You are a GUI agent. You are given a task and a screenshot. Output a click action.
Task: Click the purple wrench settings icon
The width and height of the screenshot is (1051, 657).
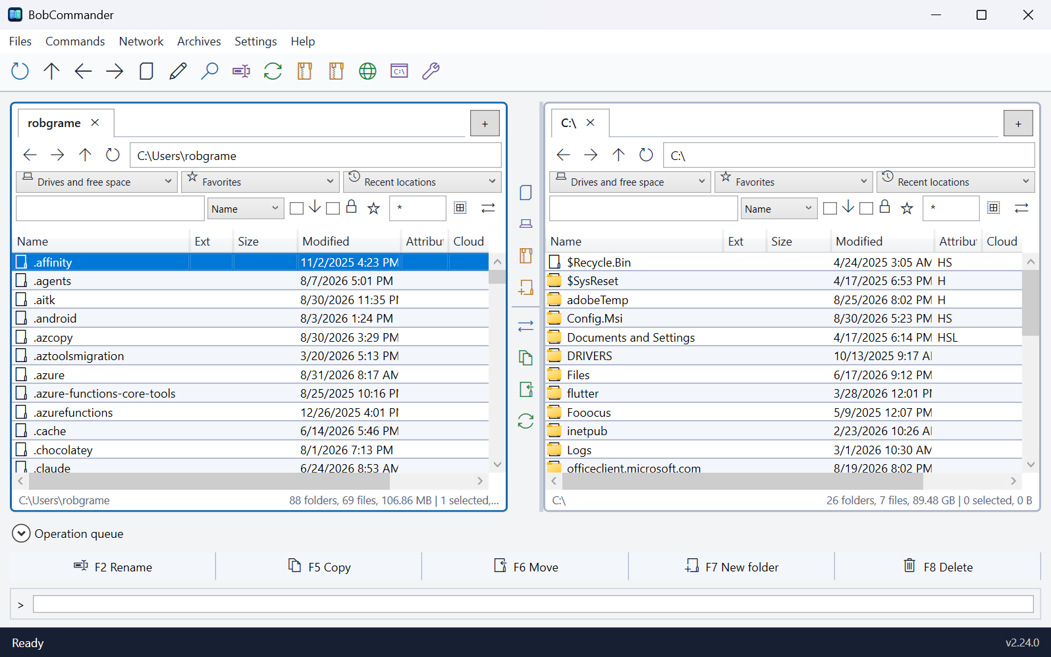pos(431,71)
